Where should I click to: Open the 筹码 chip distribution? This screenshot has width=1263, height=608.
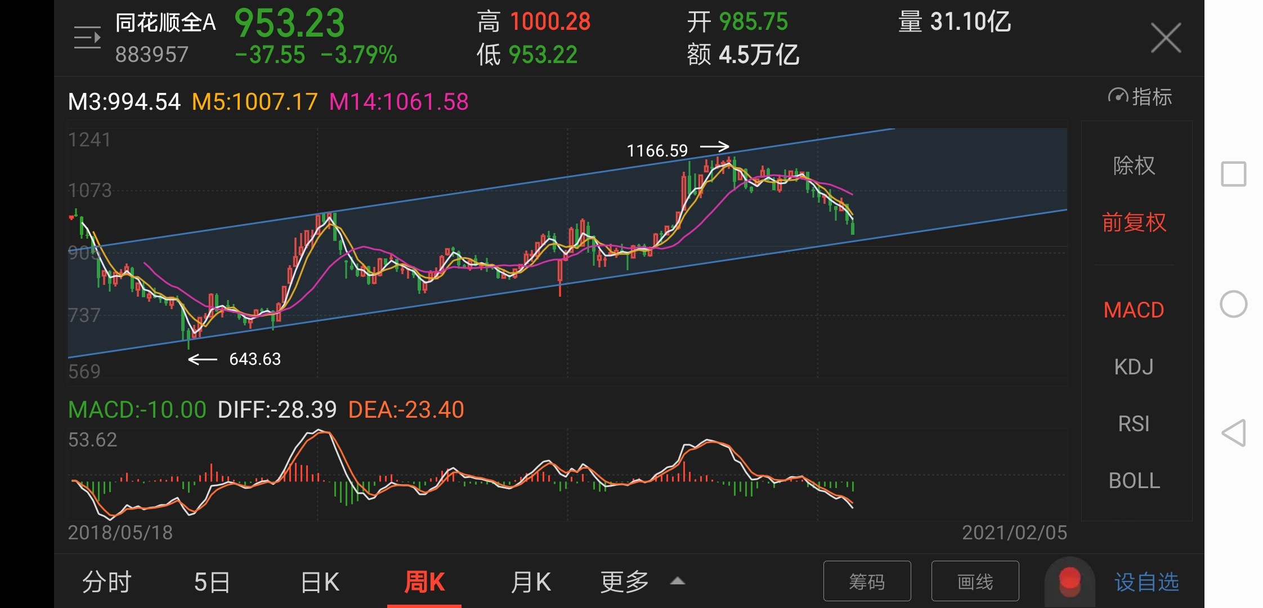867,581
